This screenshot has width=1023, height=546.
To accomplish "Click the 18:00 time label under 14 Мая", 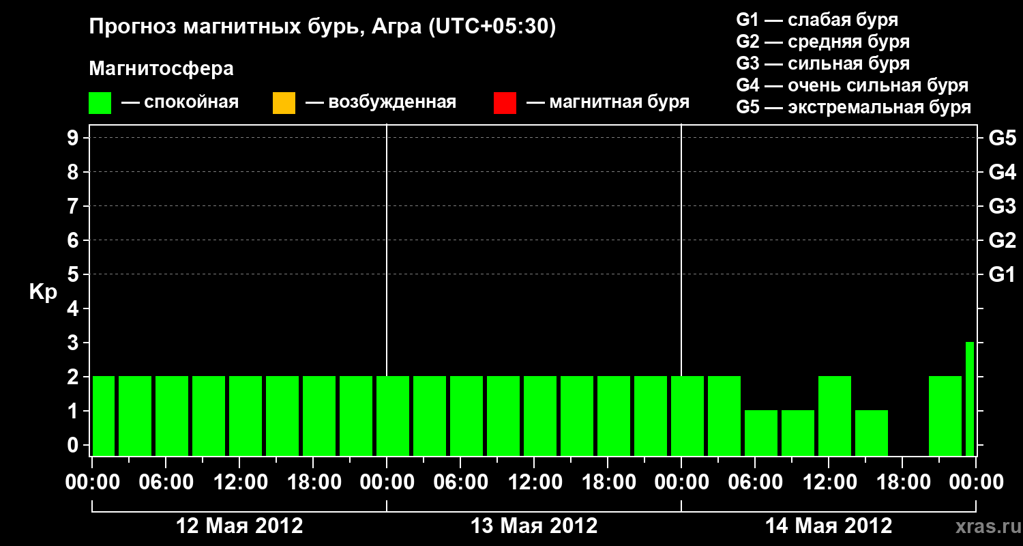I will [x=902, y=483].
